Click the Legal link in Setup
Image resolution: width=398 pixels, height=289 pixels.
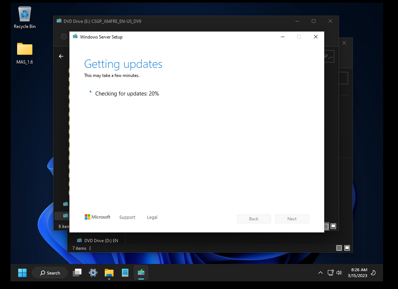pyautogui.click(x=152, y=217)
